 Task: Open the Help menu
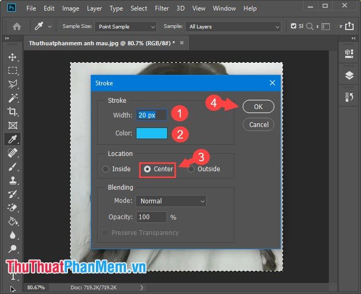tap(250, 8)
